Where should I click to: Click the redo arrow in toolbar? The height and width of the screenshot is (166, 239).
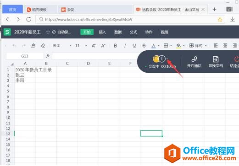point(24,45)
